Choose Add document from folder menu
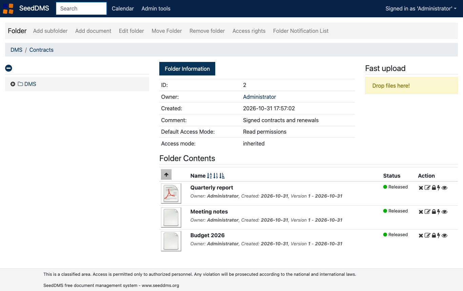Screen dimensions: 463x291 click(x=93, y=31)
